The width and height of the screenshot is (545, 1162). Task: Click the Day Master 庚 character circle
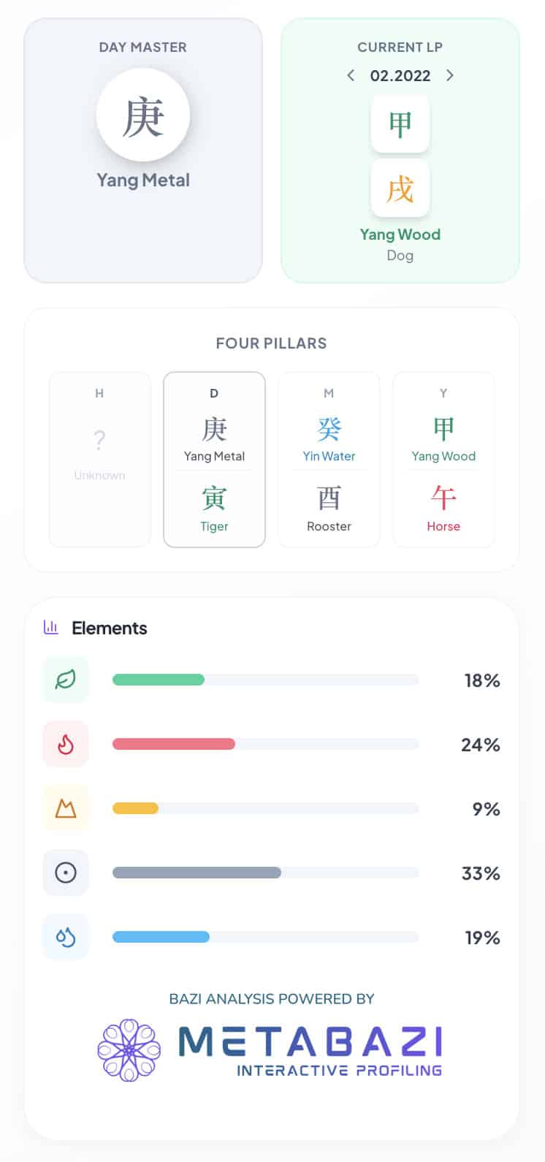pyautogui.click(x=143, y=115)
